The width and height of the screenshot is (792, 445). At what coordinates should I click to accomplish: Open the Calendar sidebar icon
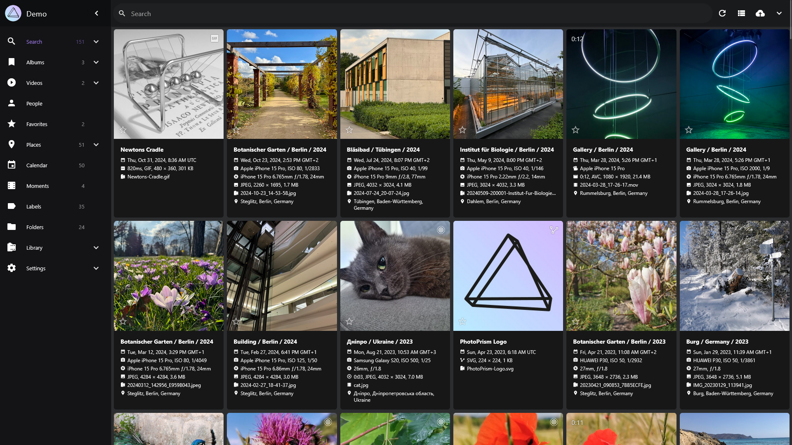pos(12,165)
